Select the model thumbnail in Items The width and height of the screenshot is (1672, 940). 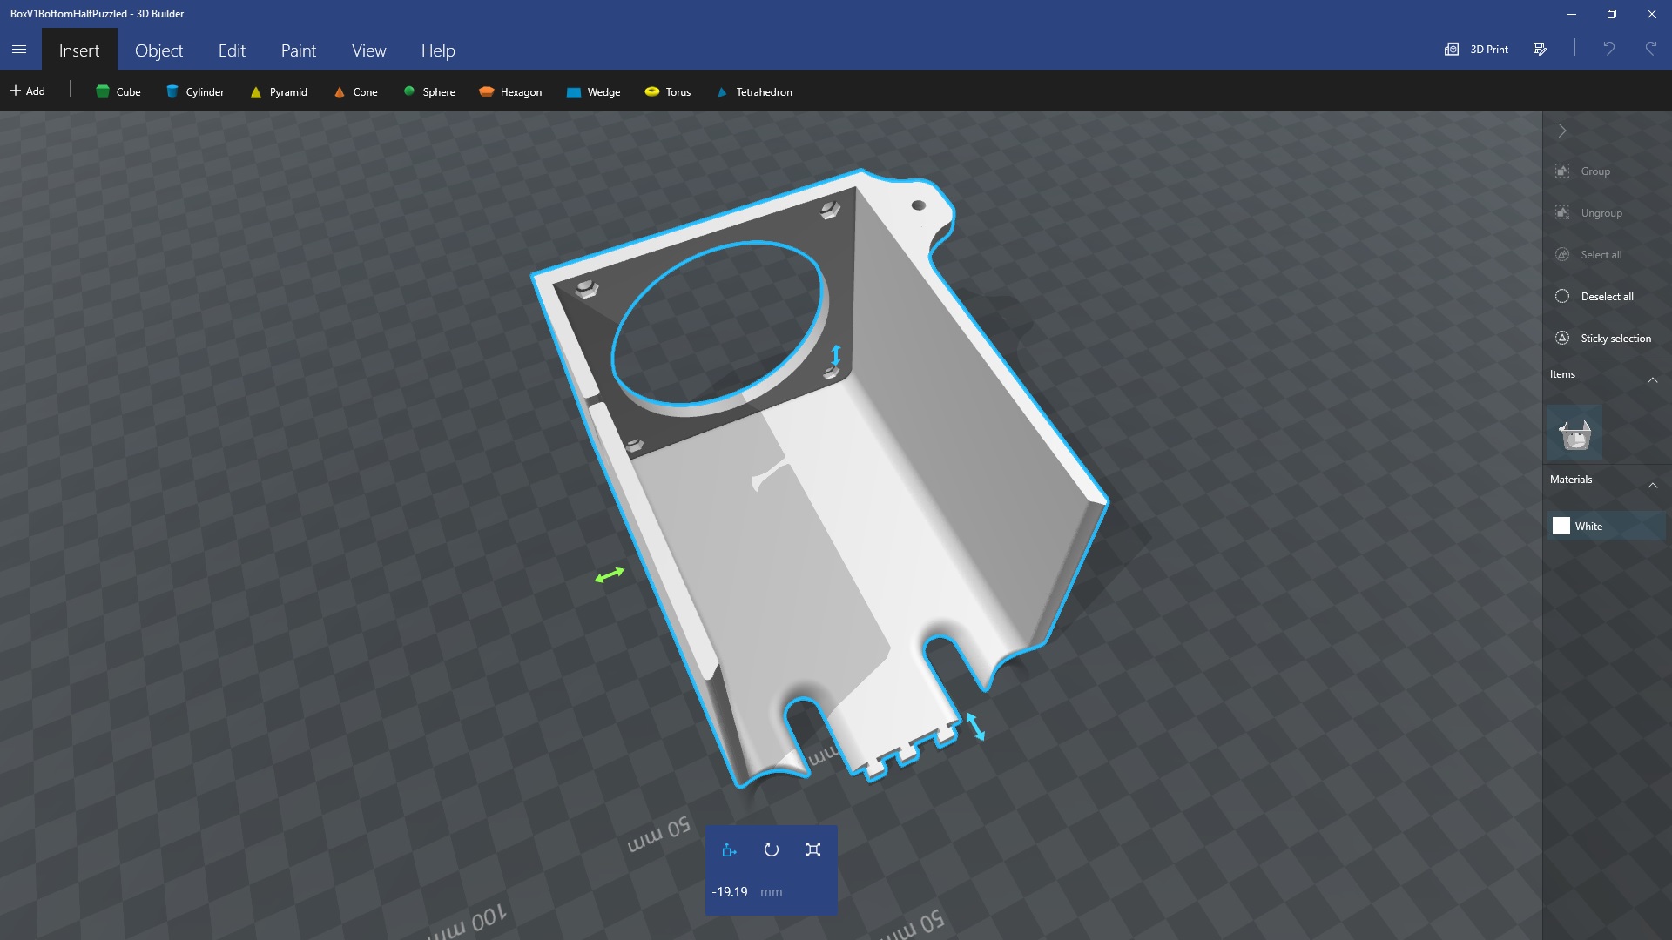coord(1574,433)
